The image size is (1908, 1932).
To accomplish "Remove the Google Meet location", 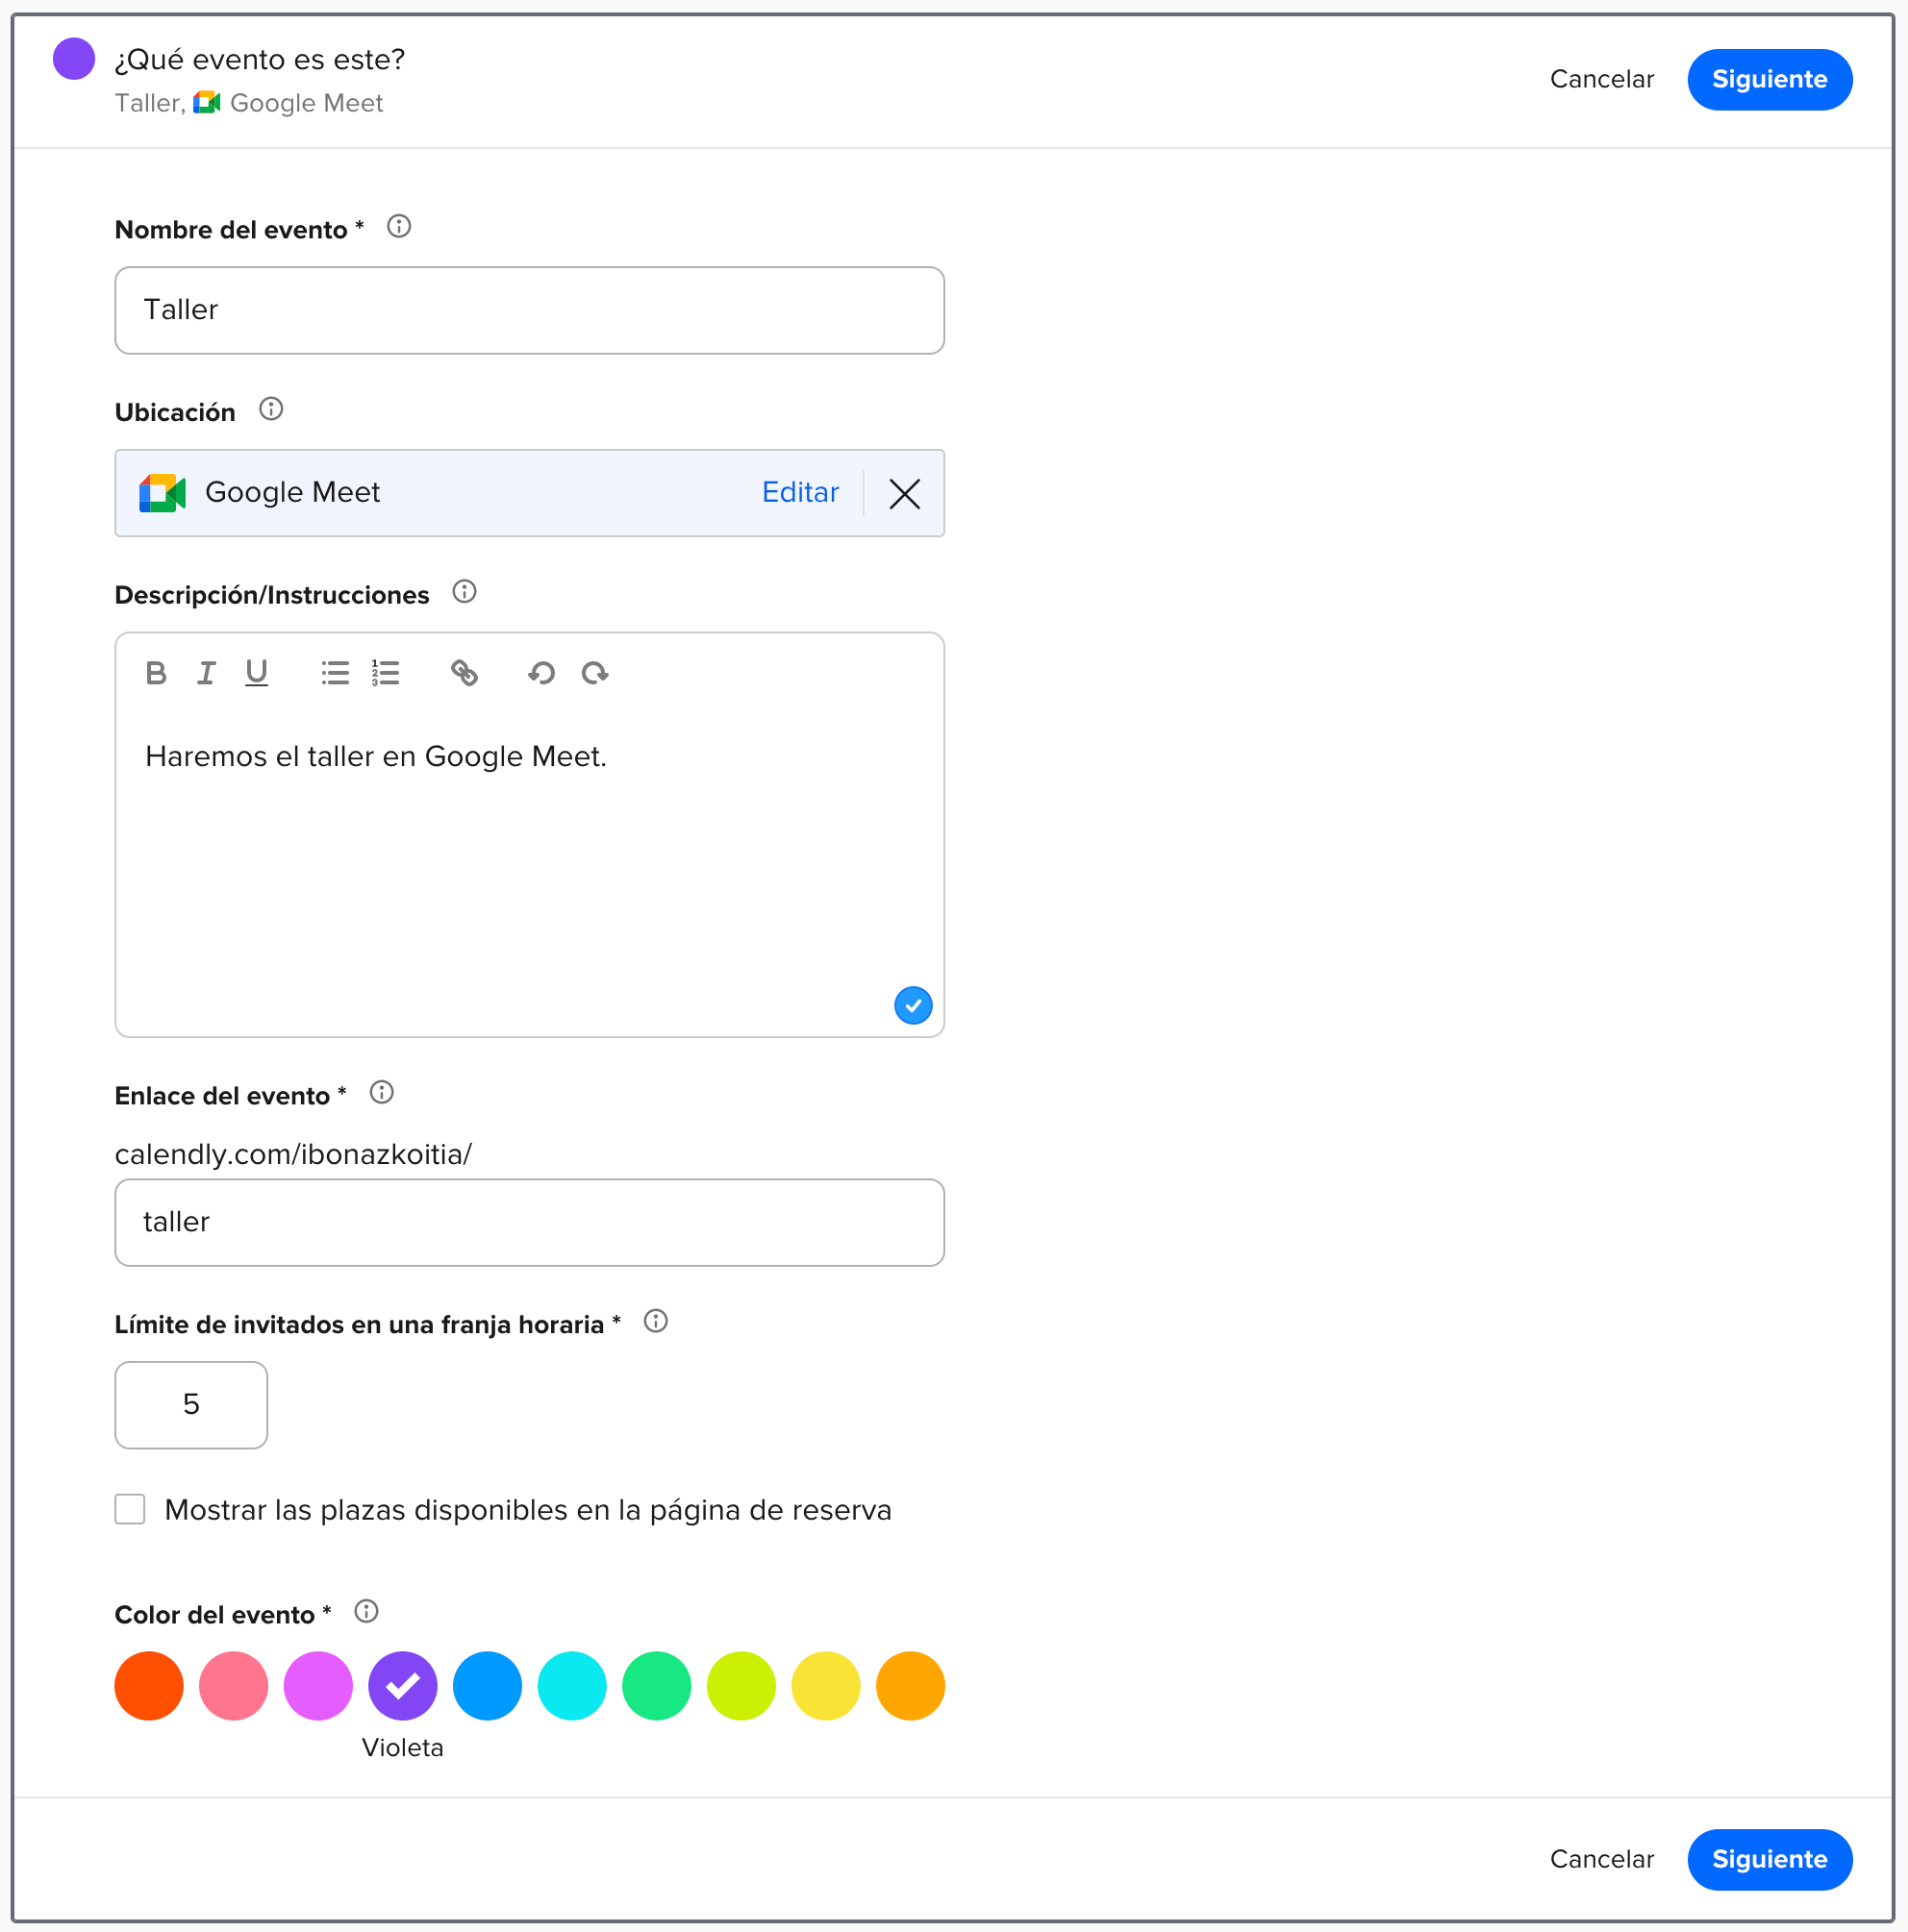I will (905, 493).
